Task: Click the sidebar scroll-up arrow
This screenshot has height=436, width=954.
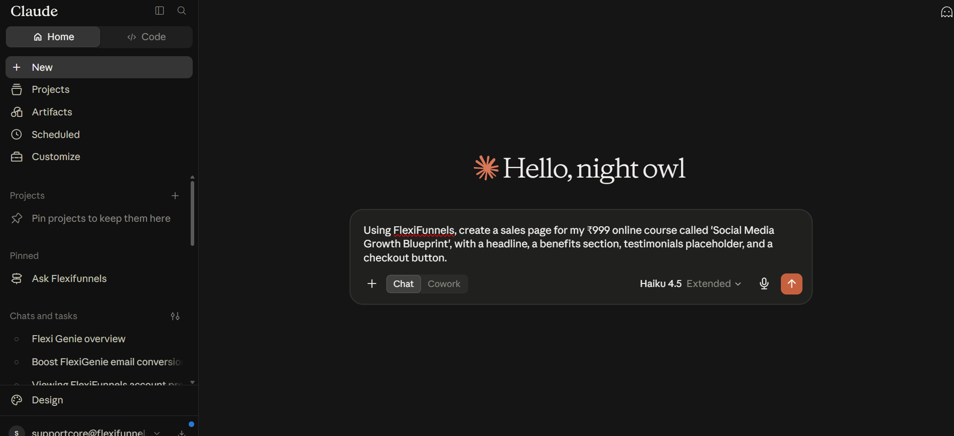Action: [x=192, y=177]
